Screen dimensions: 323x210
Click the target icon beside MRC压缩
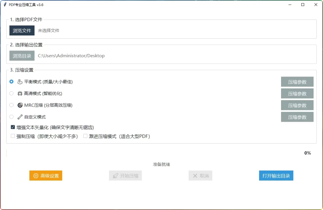(x=20, y=105)
